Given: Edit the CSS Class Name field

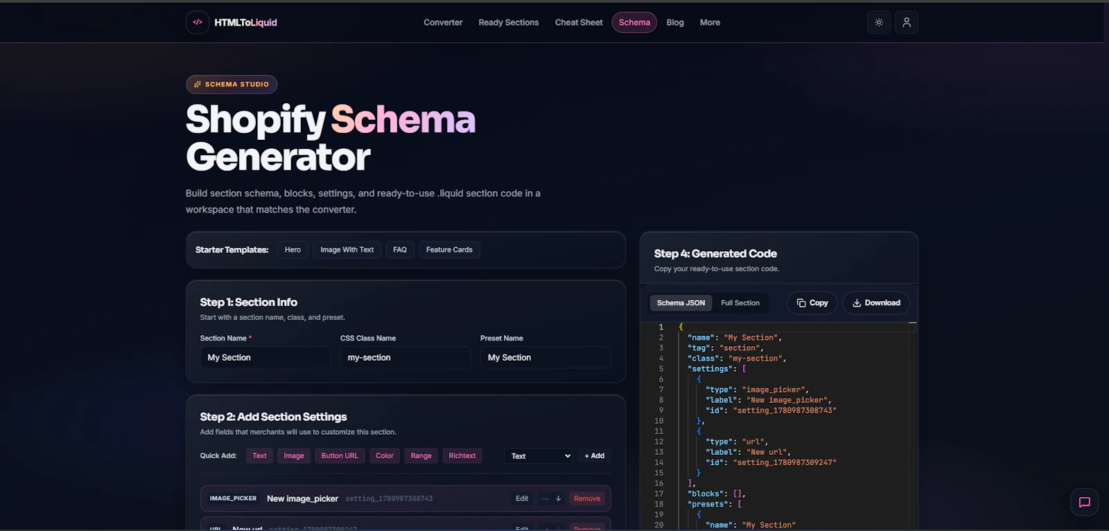Looking at the screenshot, I should coord(405,357).
